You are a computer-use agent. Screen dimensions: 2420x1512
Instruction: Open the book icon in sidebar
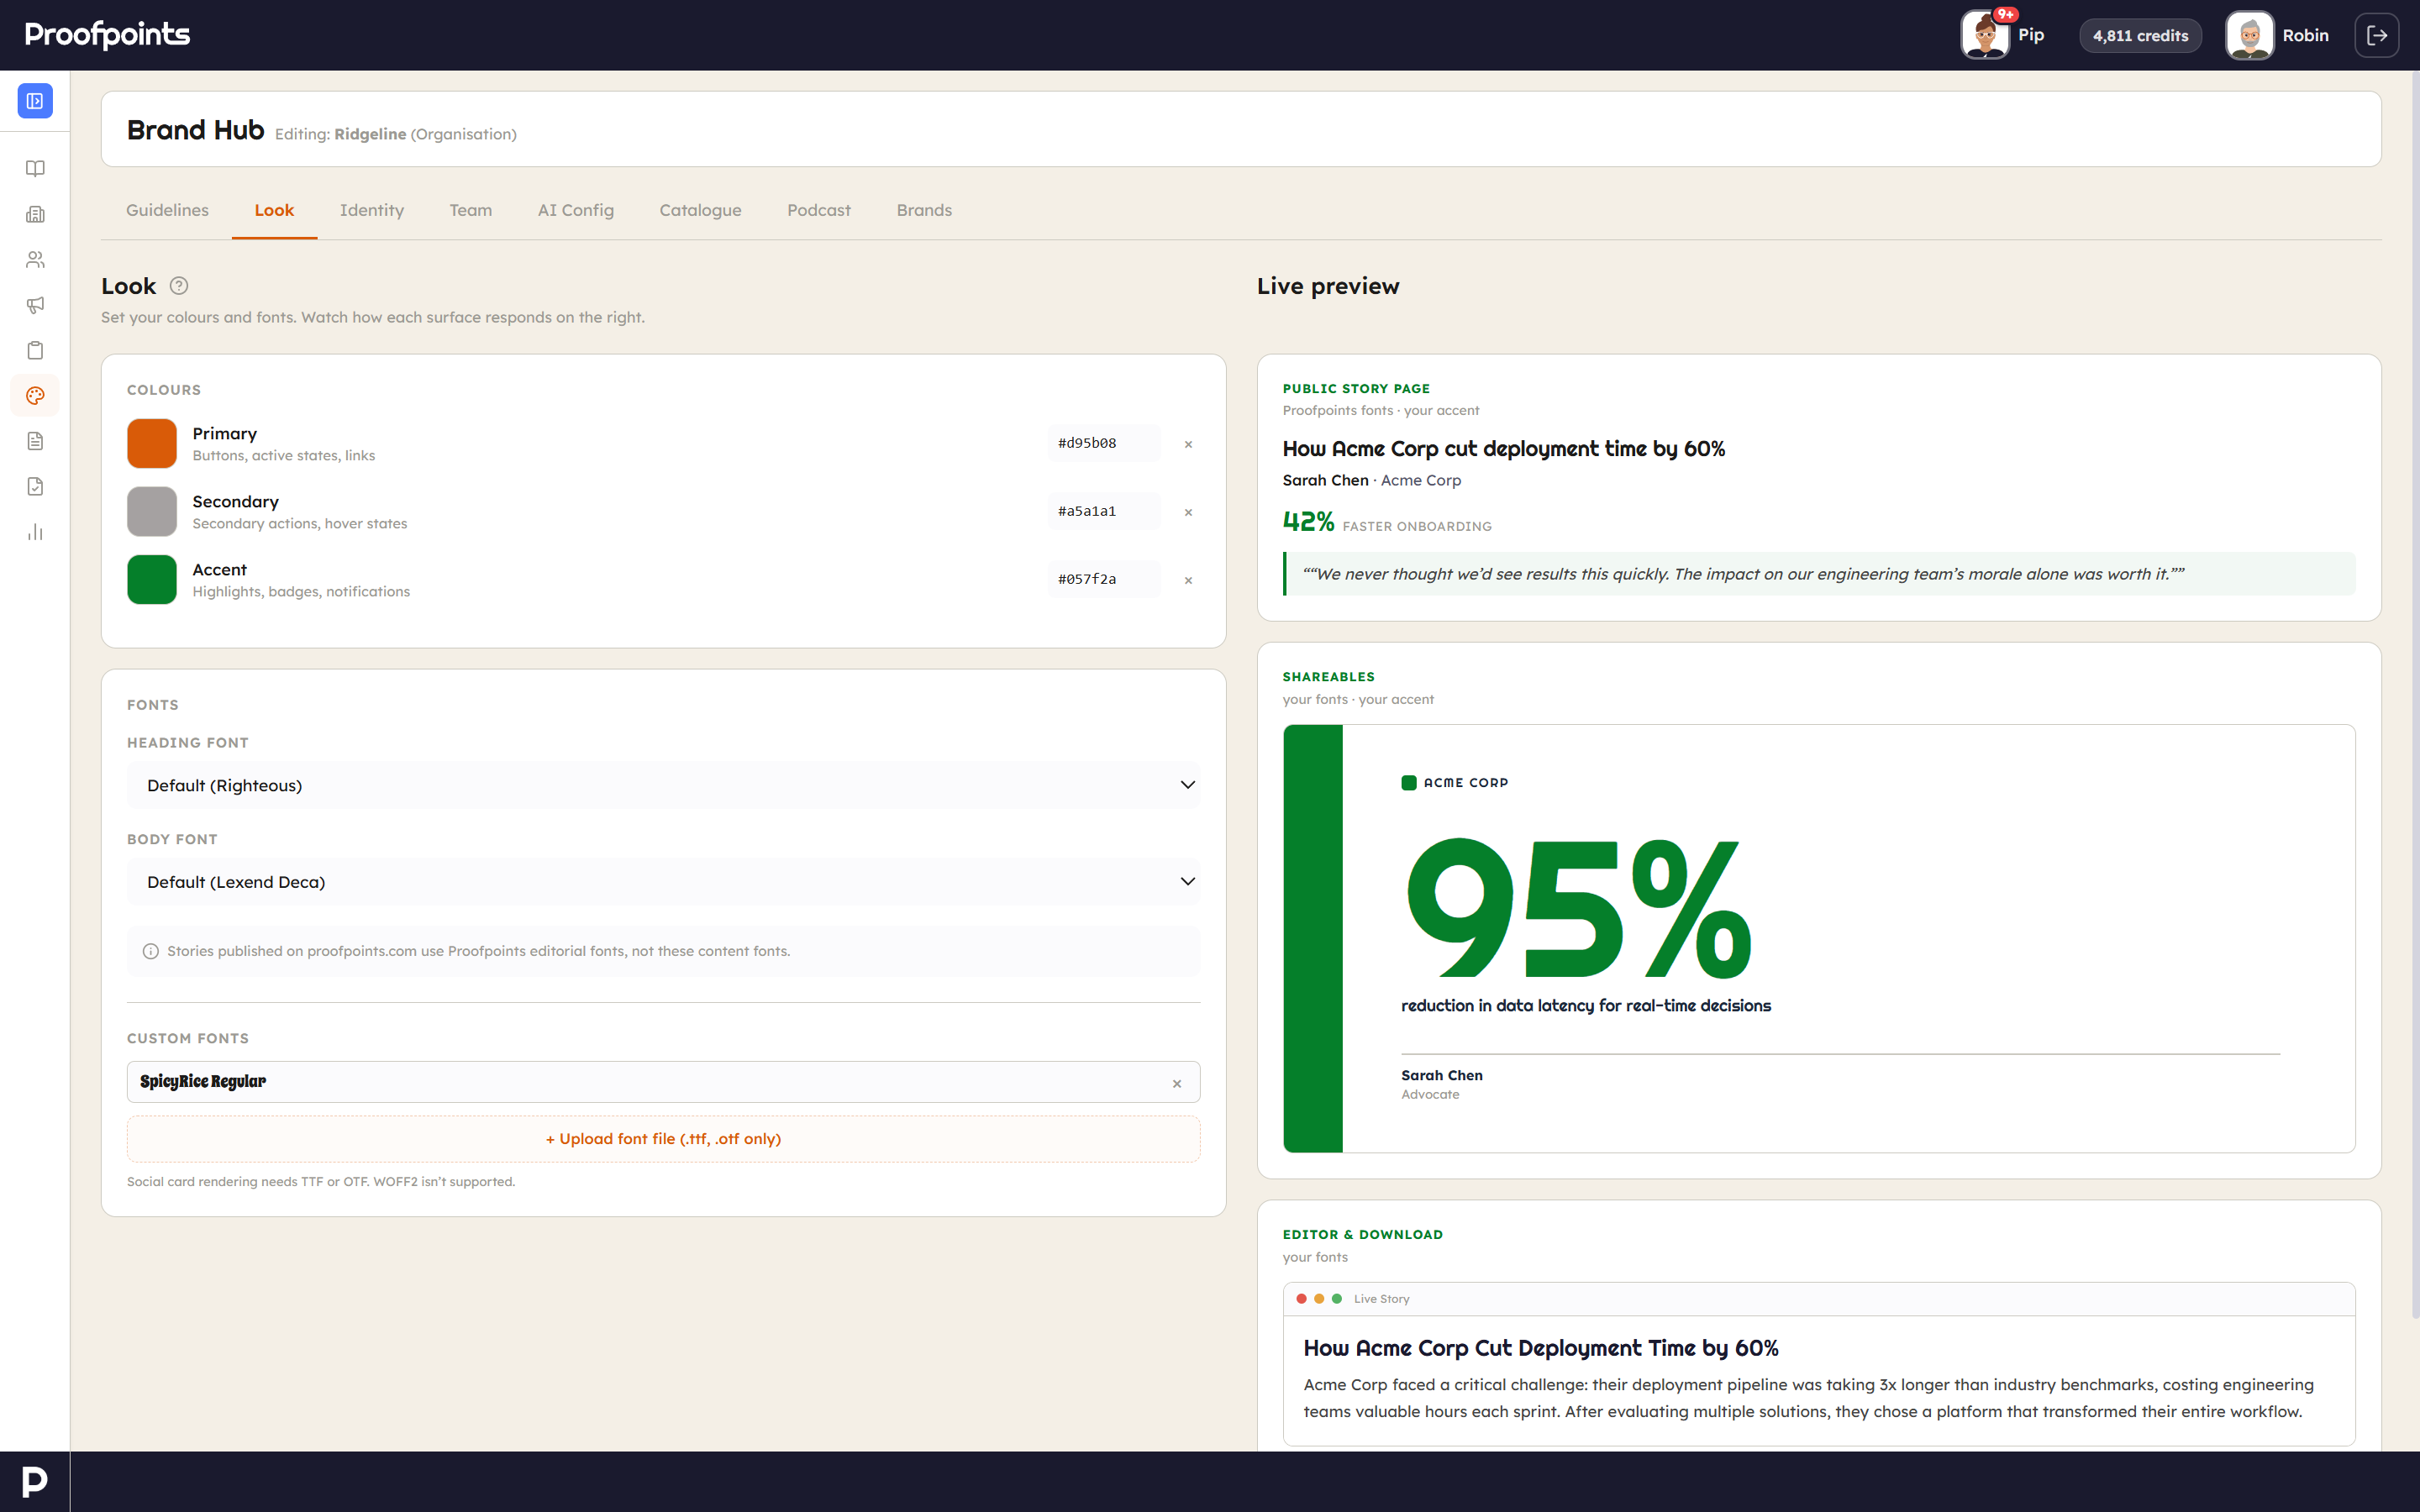(x=35, y=169)
